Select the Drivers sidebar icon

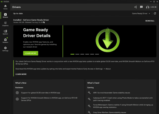tap(5, 15)
